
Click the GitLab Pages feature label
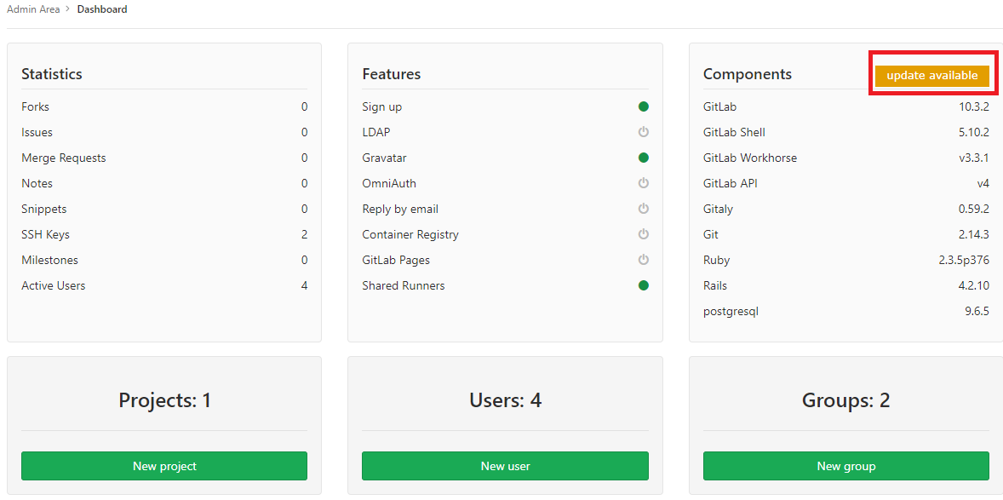pyautogui.click(x=396, y=261)
